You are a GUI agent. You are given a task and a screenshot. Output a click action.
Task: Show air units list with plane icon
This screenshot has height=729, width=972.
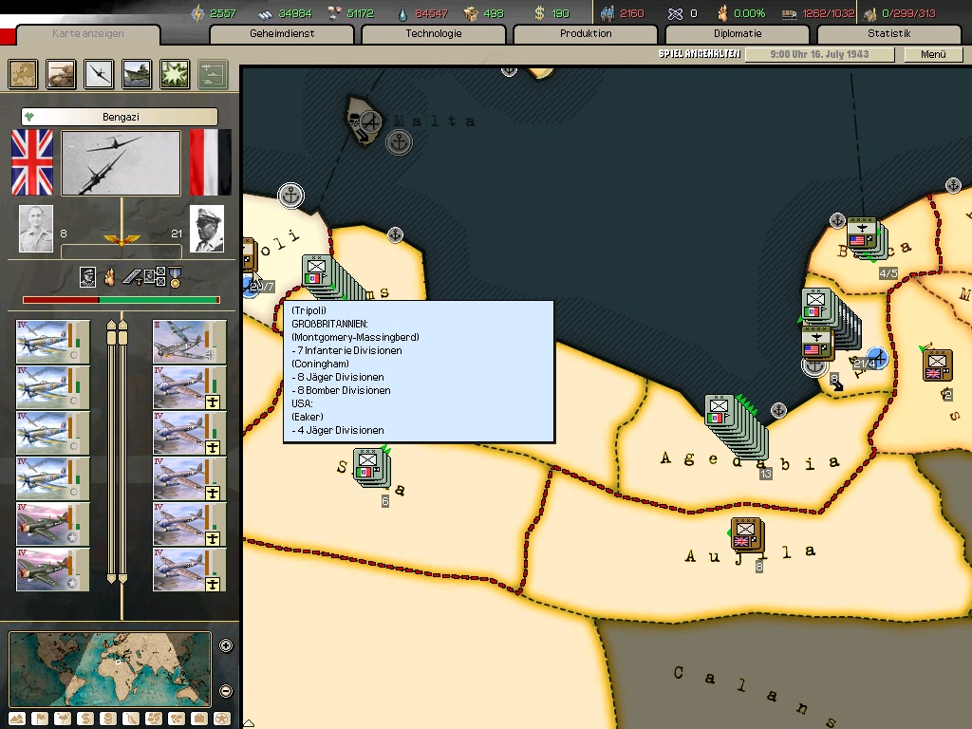pyautogui.click(x=99, y=74)
